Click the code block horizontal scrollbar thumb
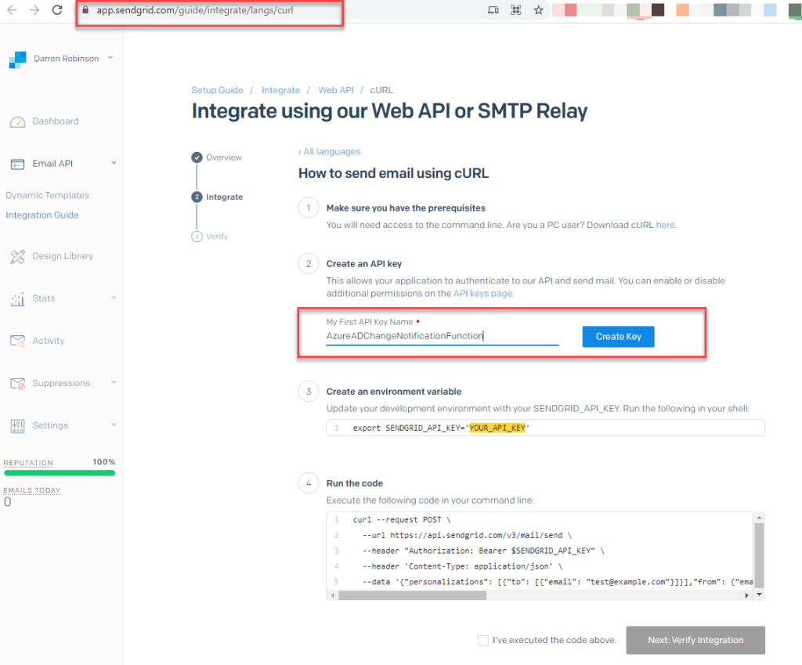The height and width of the screenshot is (665, 802). (x=412, y=595)
